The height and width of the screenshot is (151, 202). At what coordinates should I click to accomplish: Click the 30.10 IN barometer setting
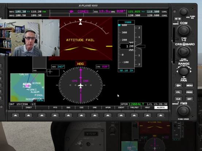pos(126,70)
